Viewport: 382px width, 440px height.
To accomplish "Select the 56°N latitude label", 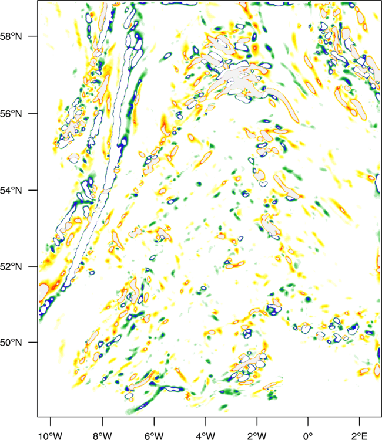I will pyautogui.click(x=11, y=114).
